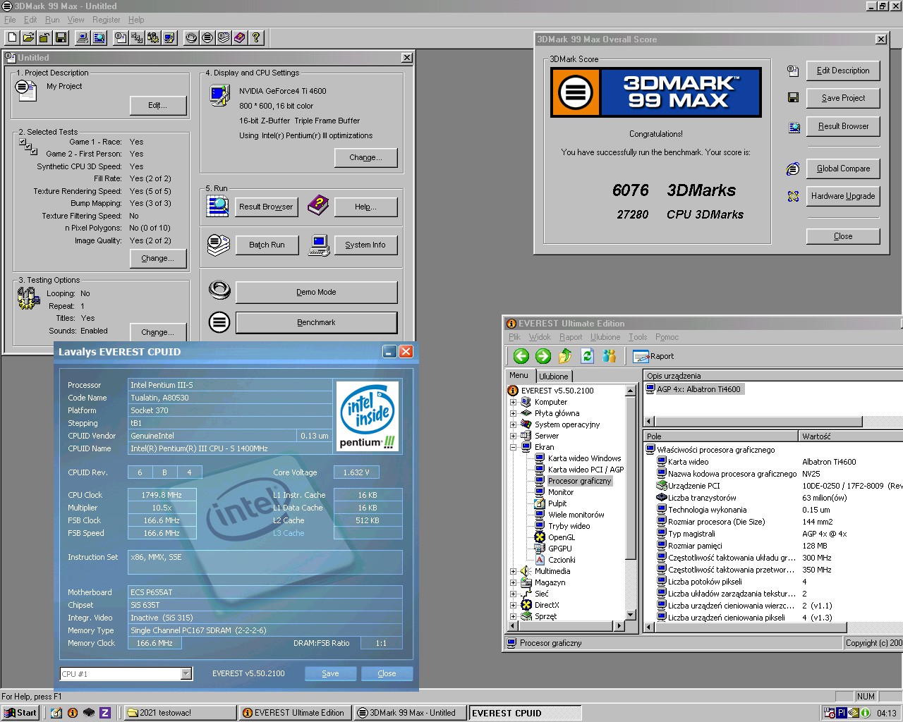Click Change... under Display and CPU Settings
The width and height of the screenshot is (903, 722).
pyautogui.click(x=365, y=157)
